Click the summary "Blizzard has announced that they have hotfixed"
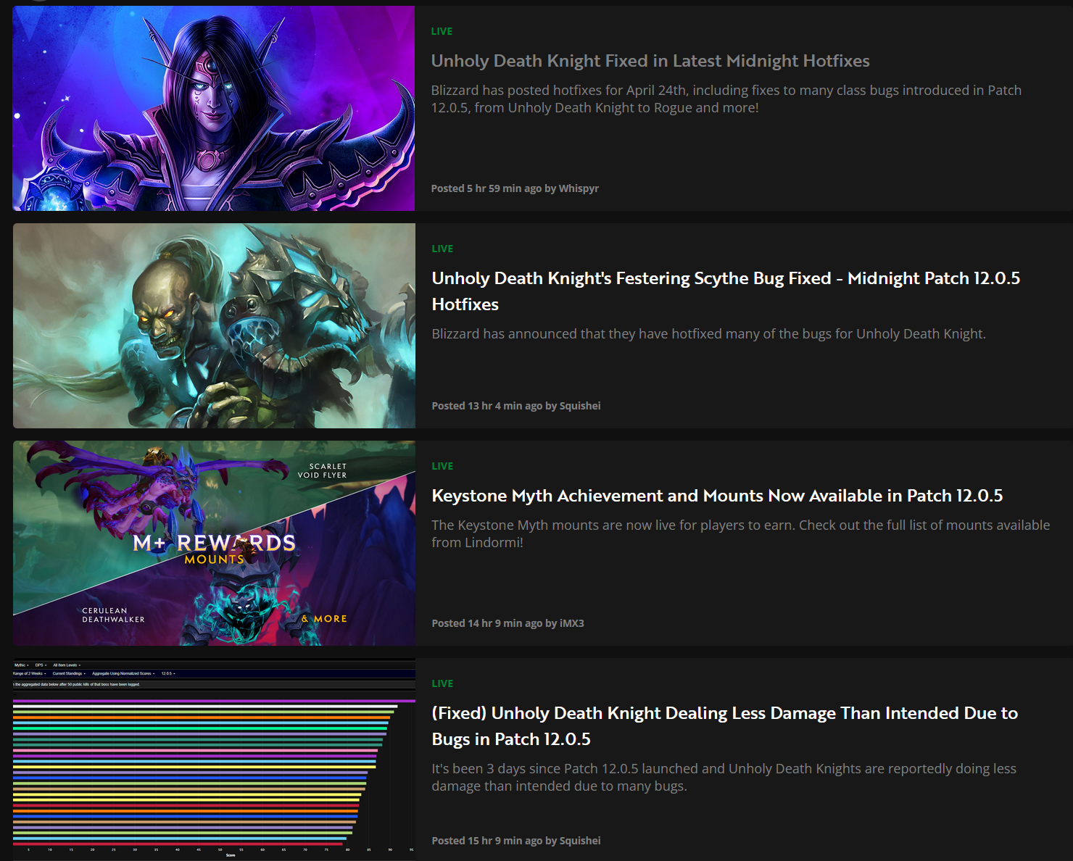 tap(709, 333)
